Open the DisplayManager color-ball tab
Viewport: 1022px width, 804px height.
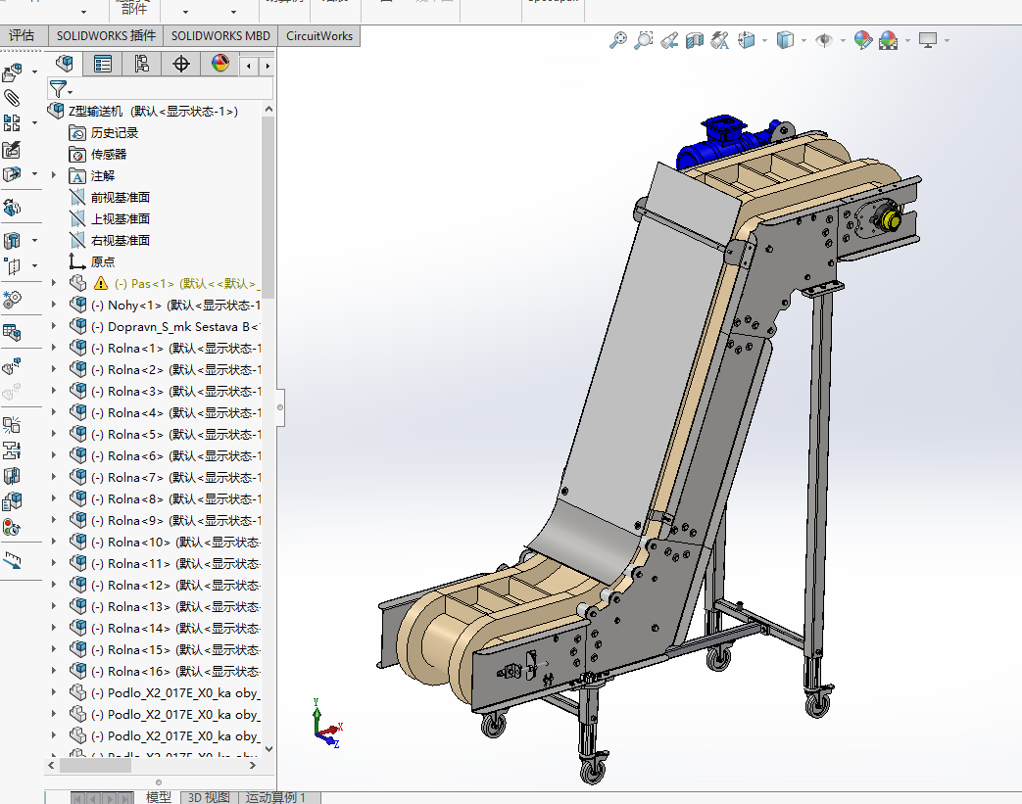pos(220,65)
